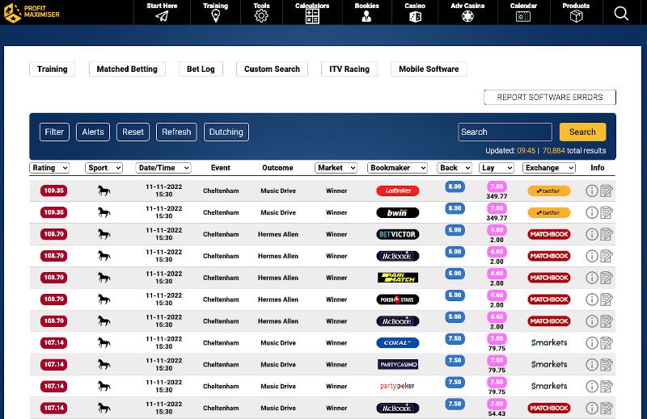Switch to the Training tab
Viewport: 647px width, 419px height.
coord(52,69)
